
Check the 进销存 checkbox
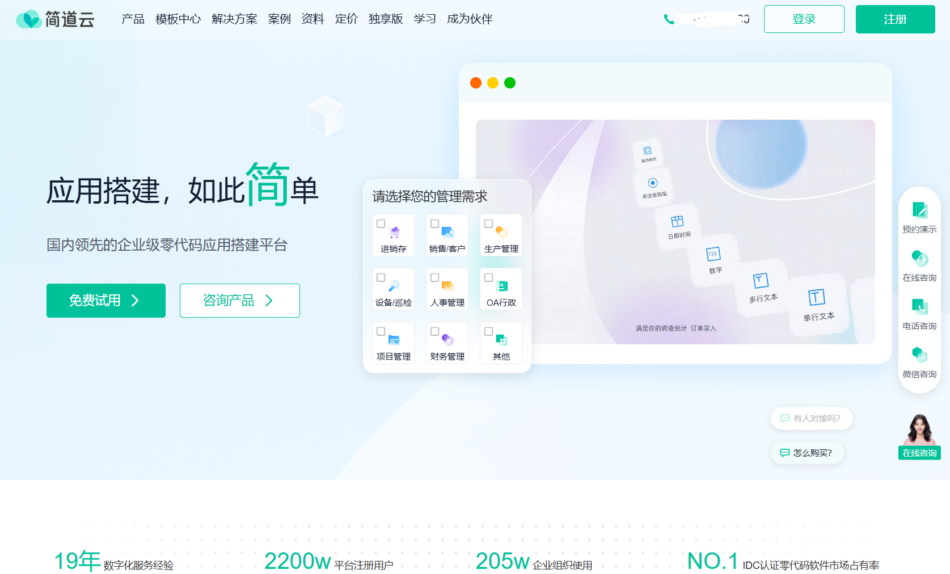[x=381, y=223]
